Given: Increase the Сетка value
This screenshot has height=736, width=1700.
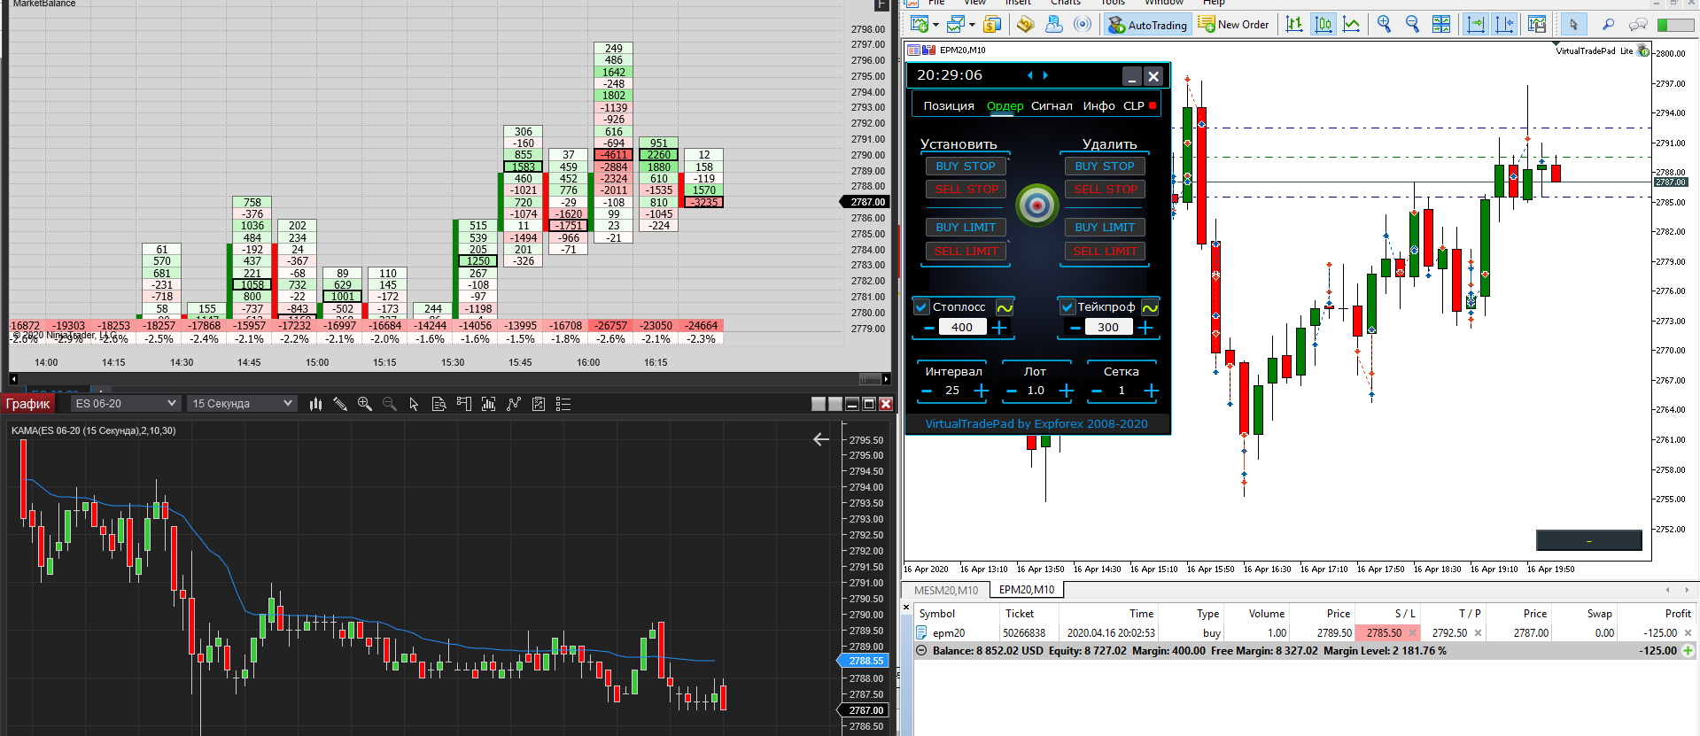Looking at the screenshot, I should pos(1151,391).
